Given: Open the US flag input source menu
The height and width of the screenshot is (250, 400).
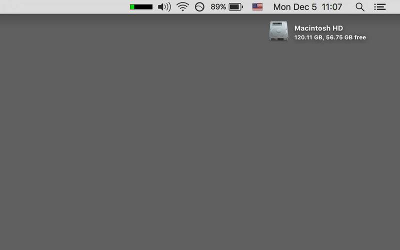Looking at the screenshot, I should (257, 7).
